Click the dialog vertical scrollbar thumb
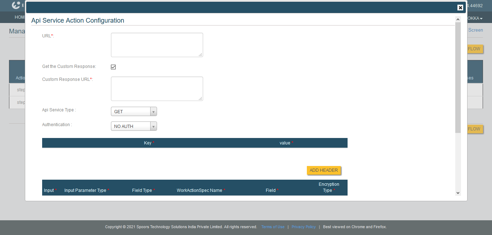This screenshot has width=492, height=235. click(458, 77)
